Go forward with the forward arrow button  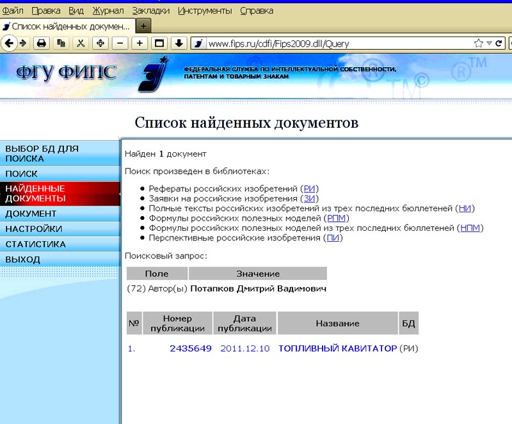point(23,43)
